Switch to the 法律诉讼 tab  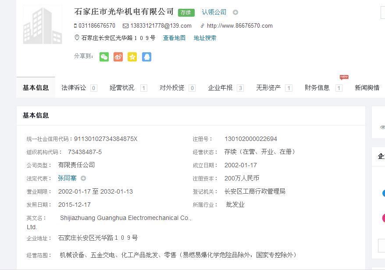click(74, 88)
